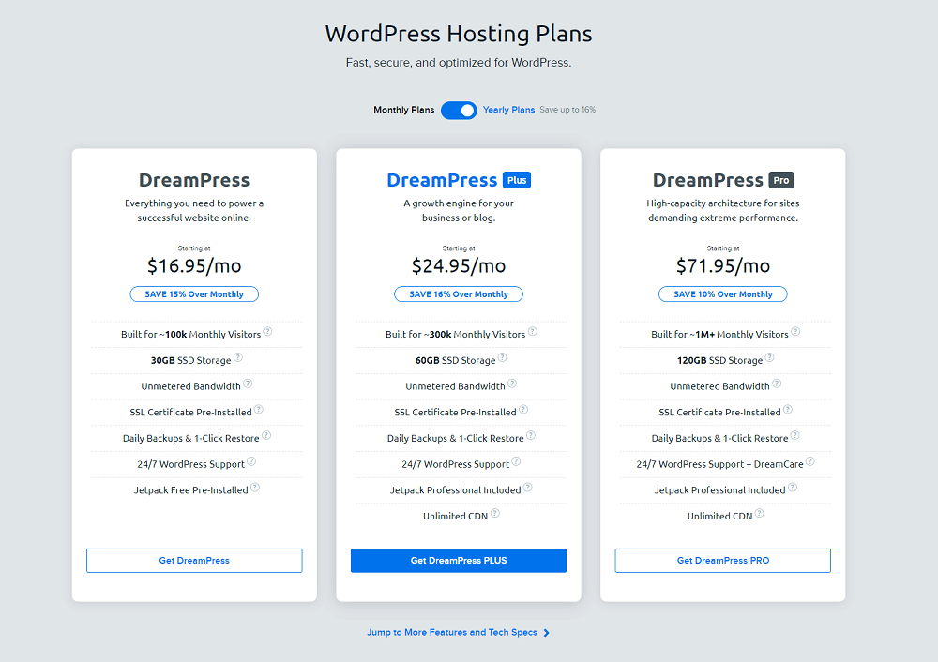This screenshot has height=662, width=938.
Task: Show info icon beside 60GB SSD Storage
Action: [503, 357]
